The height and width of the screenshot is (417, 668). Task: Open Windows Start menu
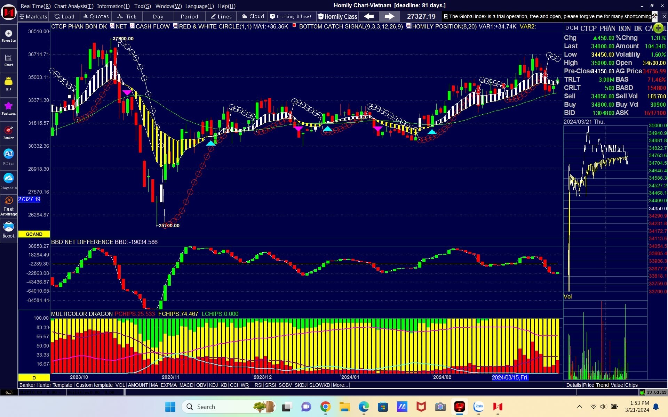click(170, 407)
